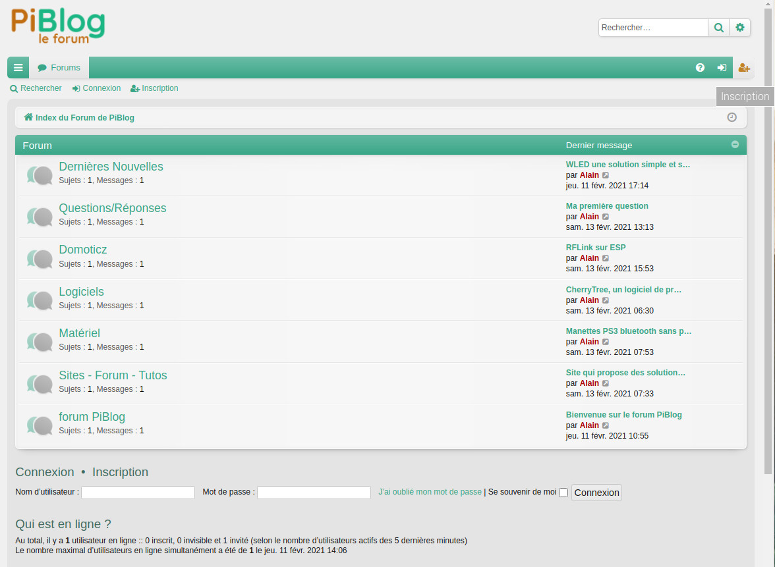Click the search magnifier button
The width and height of the screenshot is (775, 567).
click(x=718, y=28)
